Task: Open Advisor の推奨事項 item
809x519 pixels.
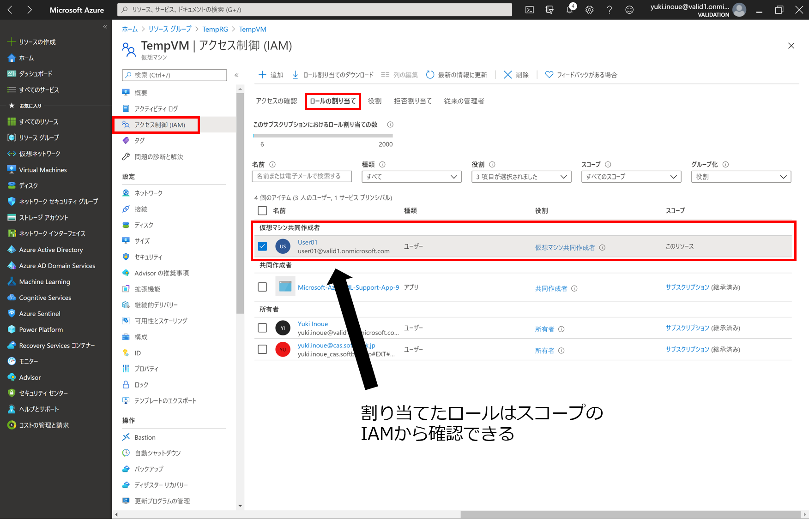Action: click(161, 273)
